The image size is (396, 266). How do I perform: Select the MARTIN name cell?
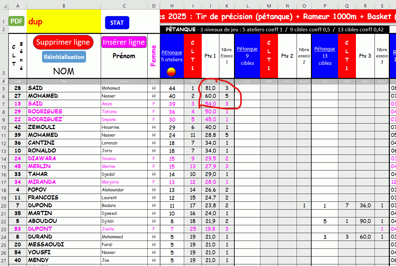click(64, 213)
